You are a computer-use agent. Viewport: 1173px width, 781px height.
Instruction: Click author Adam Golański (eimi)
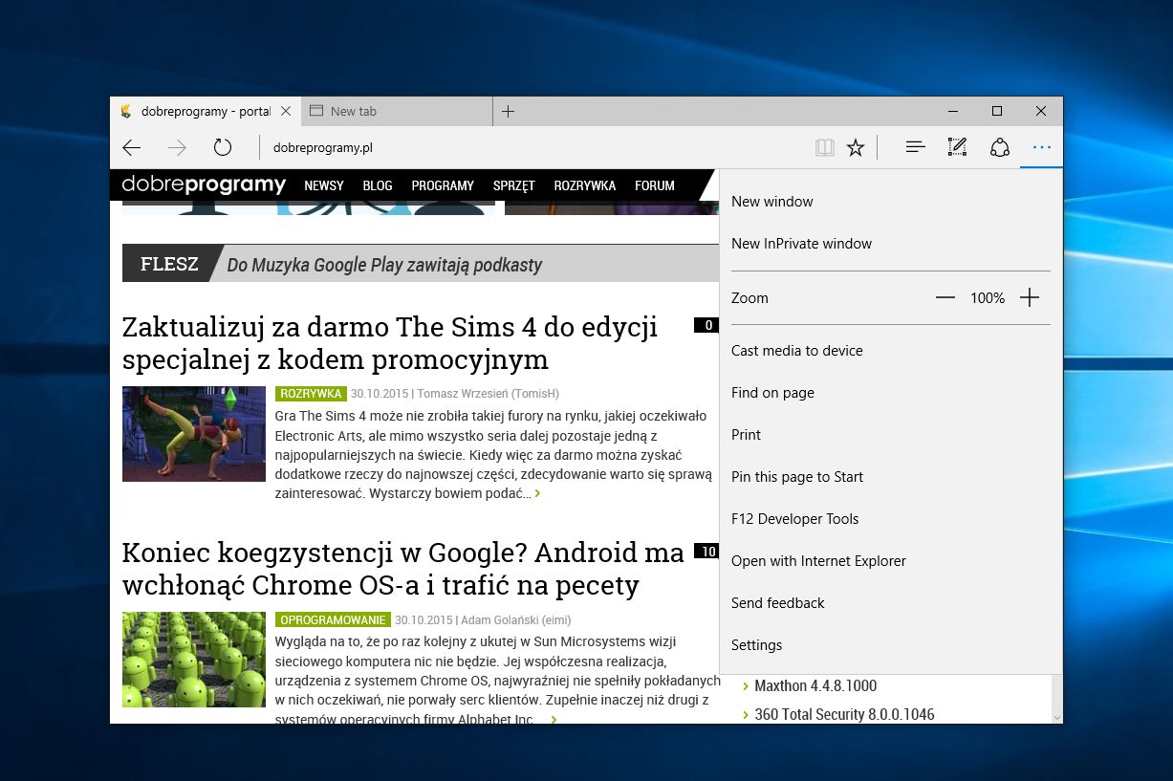point(516,619)
